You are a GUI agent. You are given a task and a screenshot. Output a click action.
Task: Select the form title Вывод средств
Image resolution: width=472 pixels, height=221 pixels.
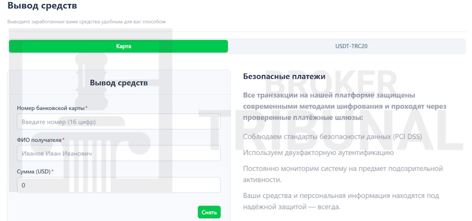coord(119,83)
